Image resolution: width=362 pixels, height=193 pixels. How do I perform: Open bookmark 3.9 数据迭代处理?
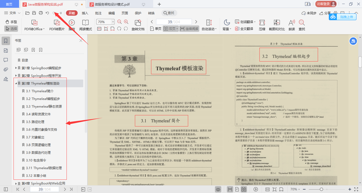[38, 153]
